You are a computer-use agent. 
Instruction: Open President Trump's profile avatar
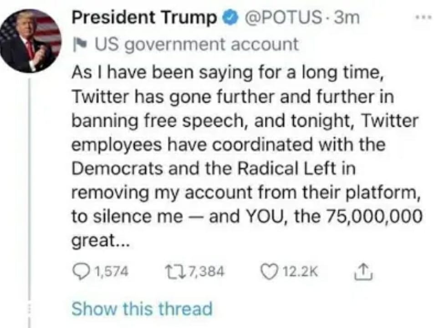(x=31, y=41)
